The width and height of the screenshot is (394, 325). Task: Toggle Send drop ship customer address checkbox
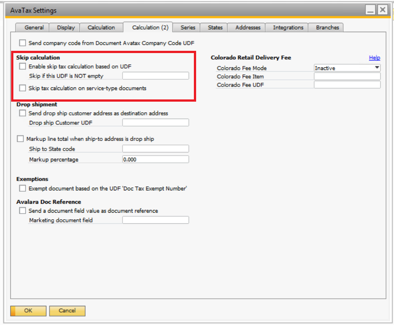point(23,113)
